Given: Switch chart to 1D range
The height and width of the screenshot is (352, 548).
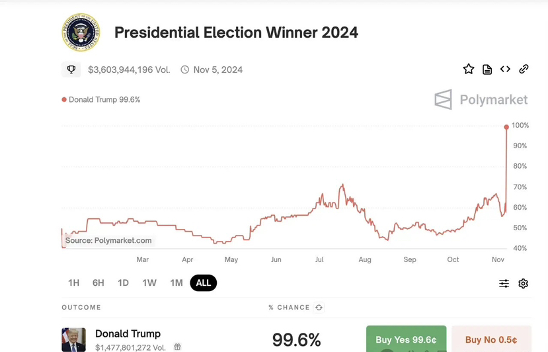Looking at the screenshot, I should [x=123, y=283].
